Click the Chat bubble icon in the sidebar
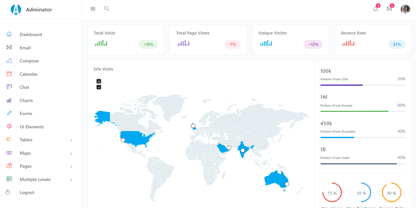The image size is (416, 208). (x=9, y=87)
